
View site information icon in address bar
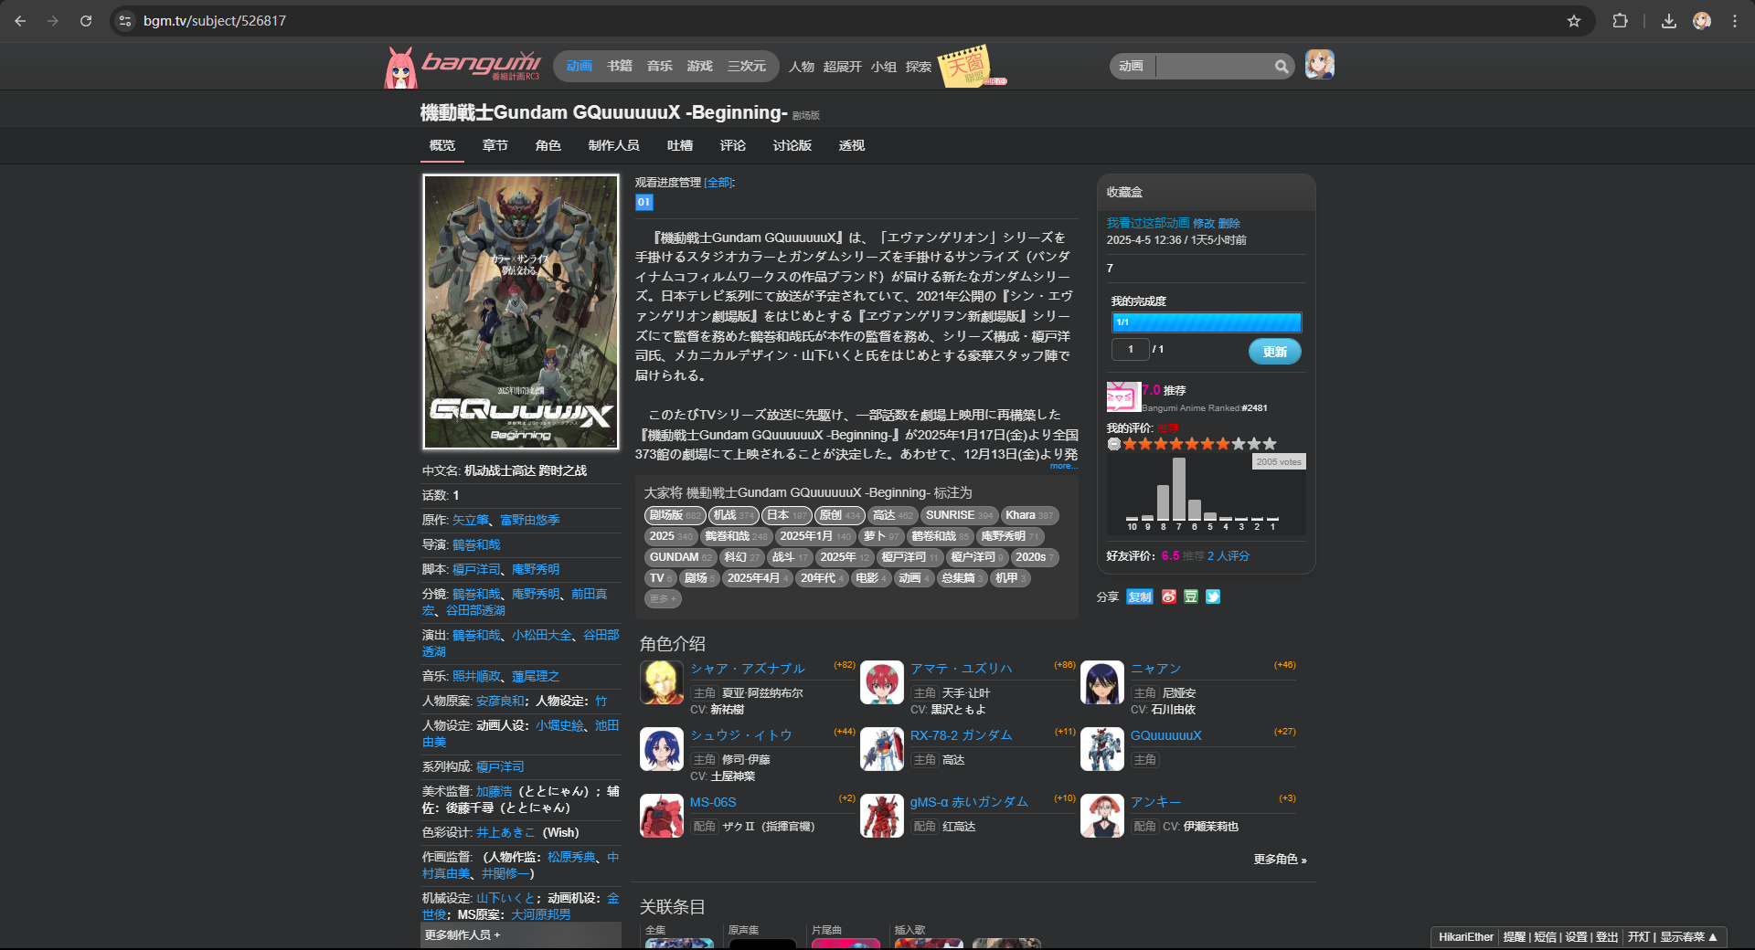pyautogui.click(x=125, y=20)
